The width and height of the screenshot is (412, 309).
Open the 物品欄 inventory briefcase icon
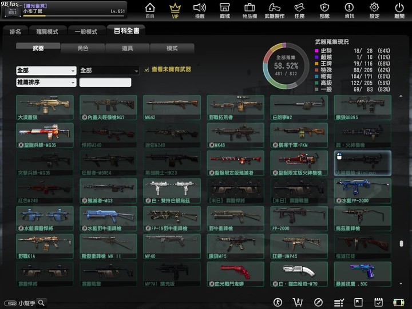[x=249, y=10]
